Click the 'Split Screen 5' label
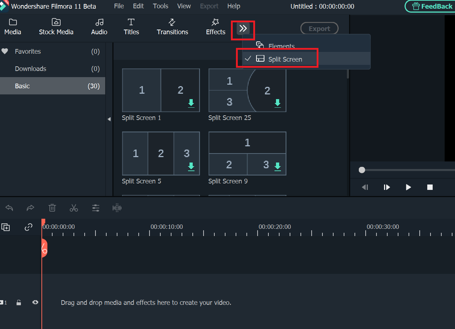Screen dimensions: 455x329 click(x=142, y=181)
